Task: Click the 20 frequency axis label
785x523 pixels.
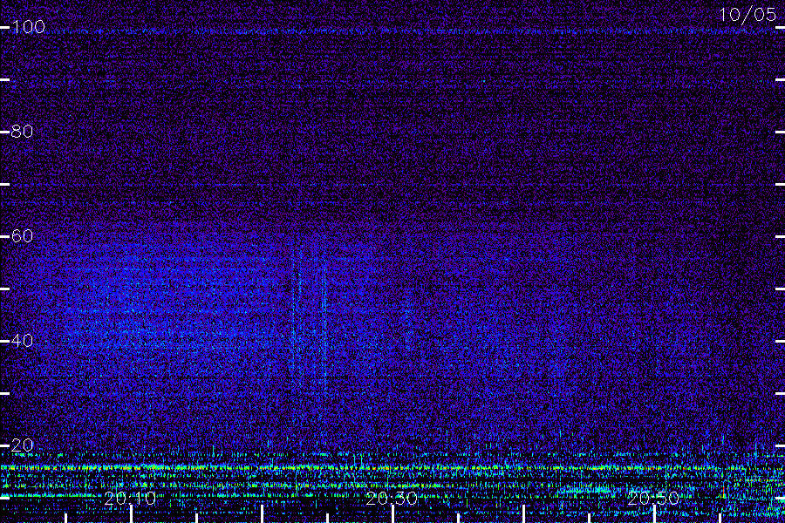Action: tap(22, 445)
